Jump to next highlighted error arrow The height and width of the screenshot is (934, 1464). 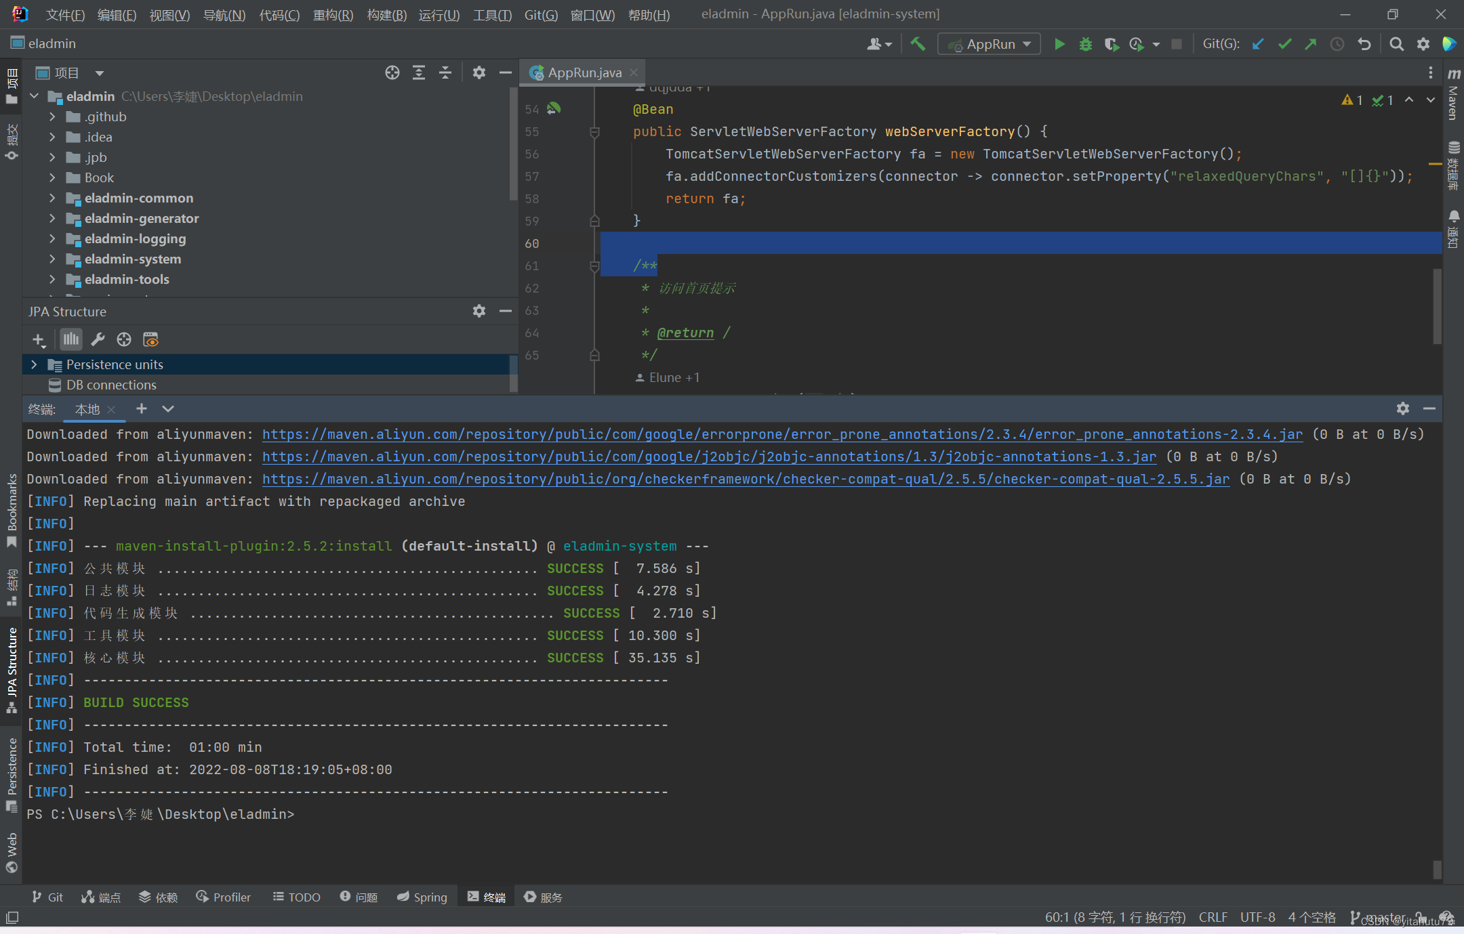[1431, 100]
